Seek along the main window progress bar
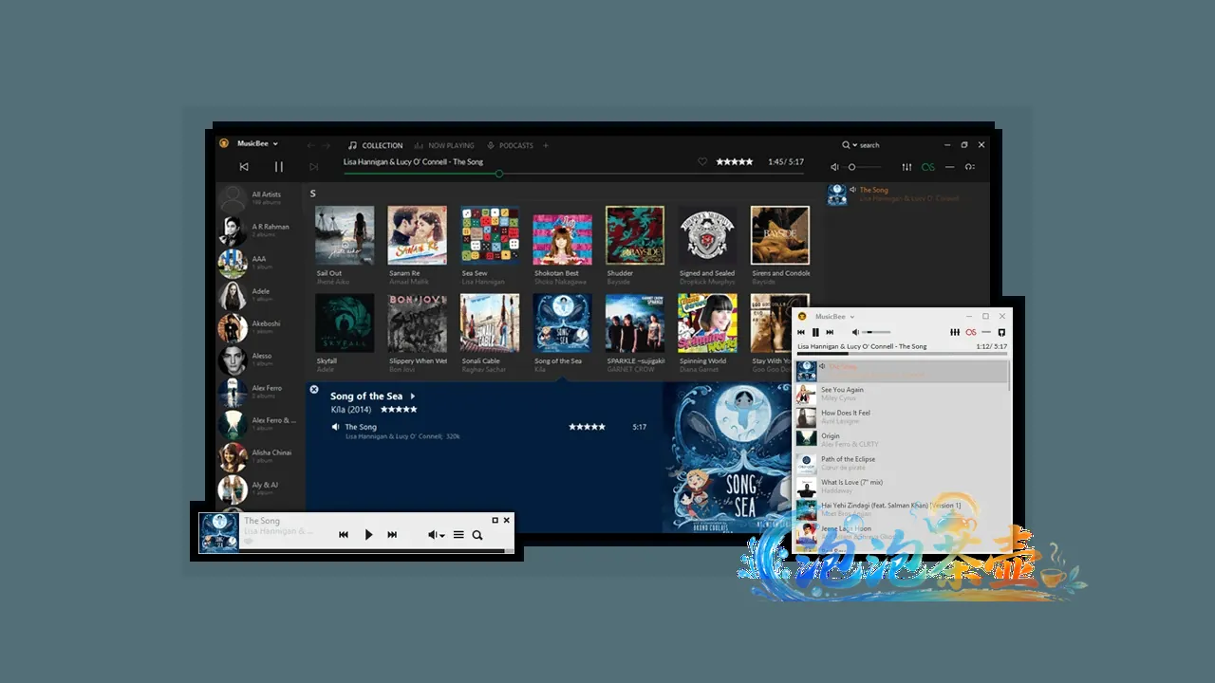The width and height of the screenshot is (1215, 683). (573, 174)
